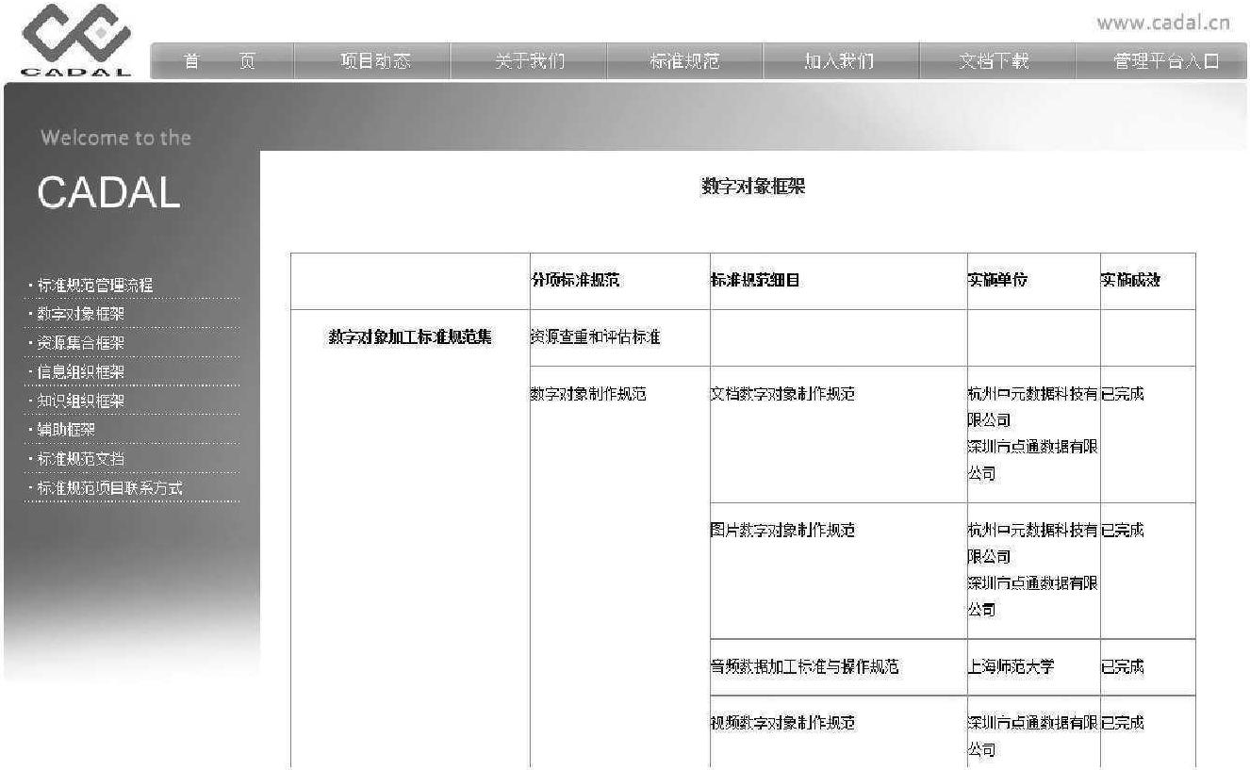Viewport: 1250px width, 770px height.
Task: Open the 加入我们 menu item
Action: click(x=839, y=62)
